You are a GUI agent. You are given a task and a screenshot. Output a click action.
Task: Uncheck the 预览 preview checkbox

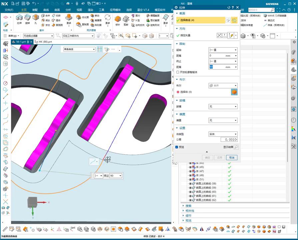177,147
